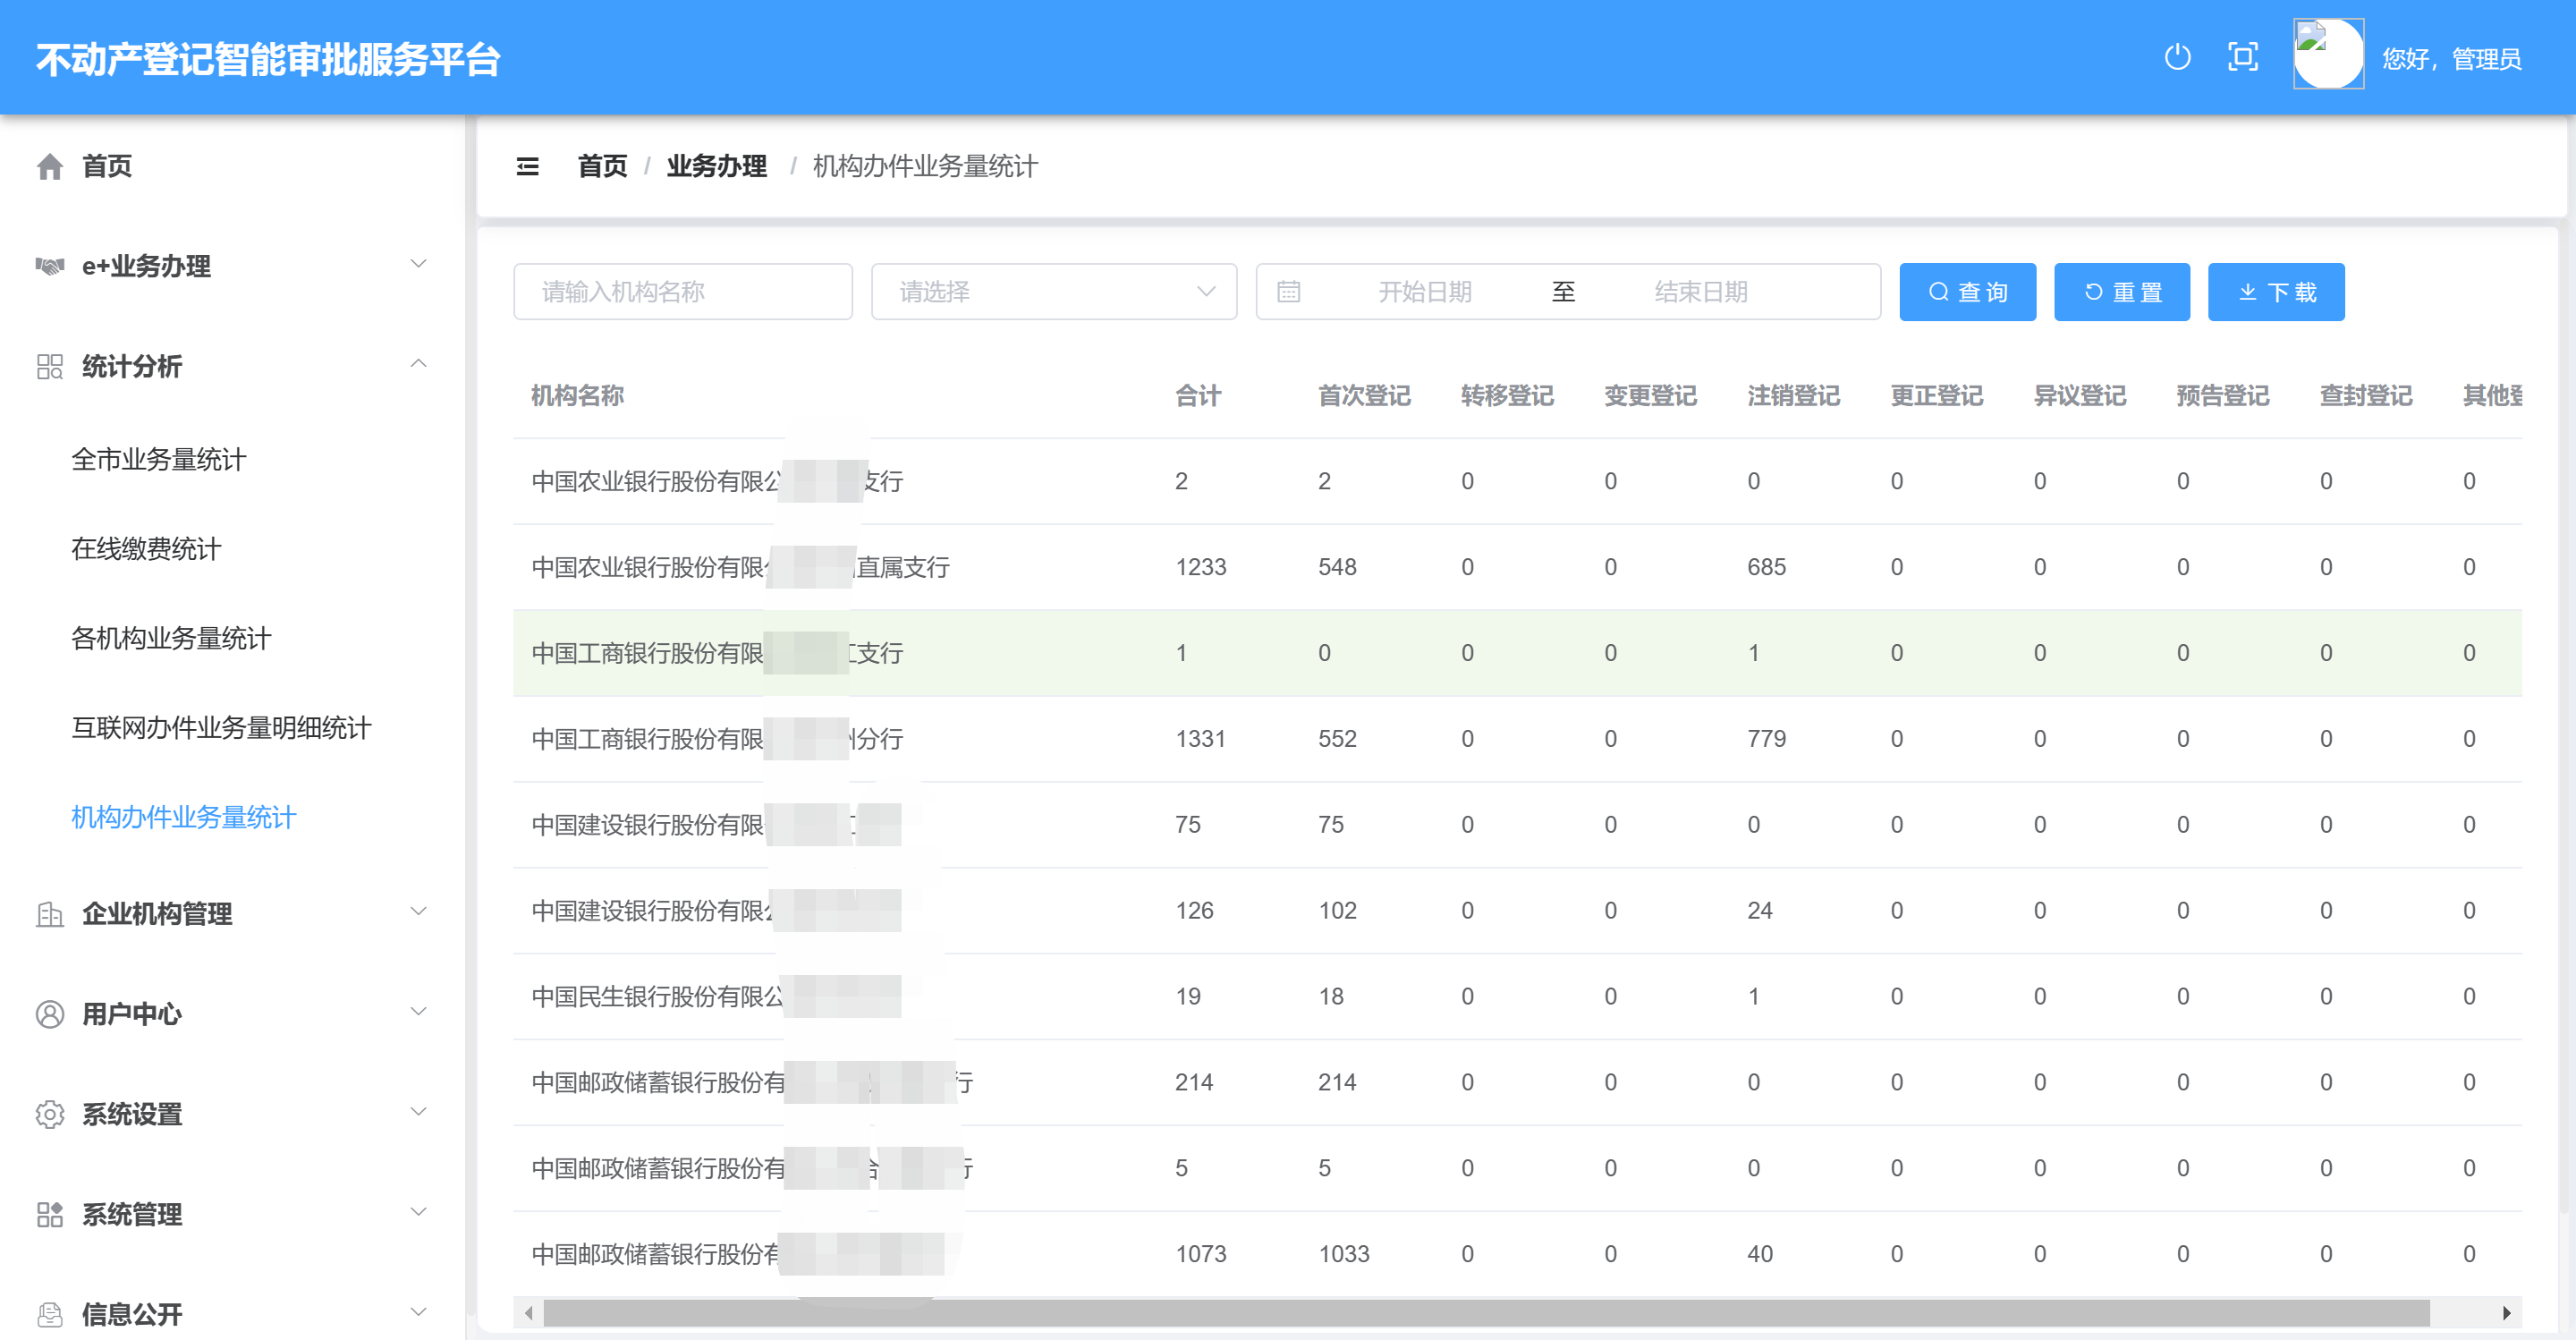The width and height of the screenshot is (2576, 1340).
Task: Click the 重置 reset button
Action: tap(2122, 292)
